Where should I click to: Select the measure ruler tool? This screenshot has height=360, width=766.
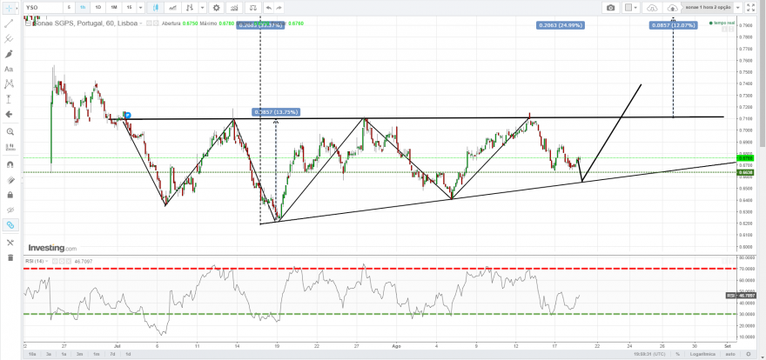point(10,147)
